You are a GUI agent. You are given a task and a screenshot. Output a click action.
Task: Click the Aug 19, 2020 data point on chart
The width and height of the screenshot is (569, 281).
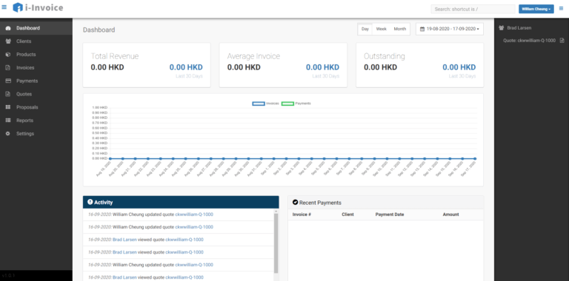click(110, 158)
